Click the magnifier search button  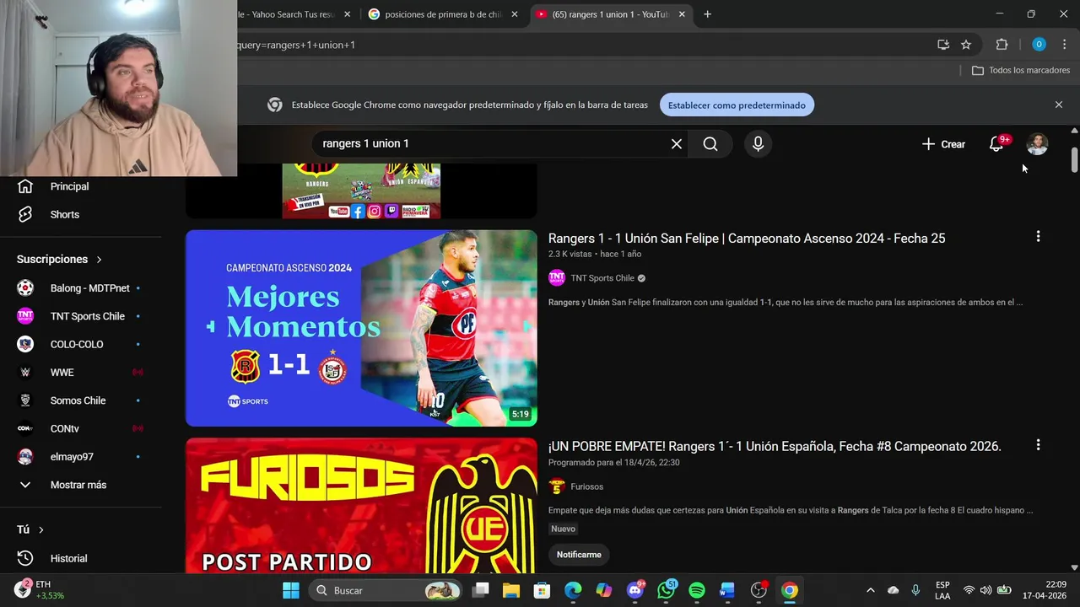pyautogui.click(x=710, y=144)
